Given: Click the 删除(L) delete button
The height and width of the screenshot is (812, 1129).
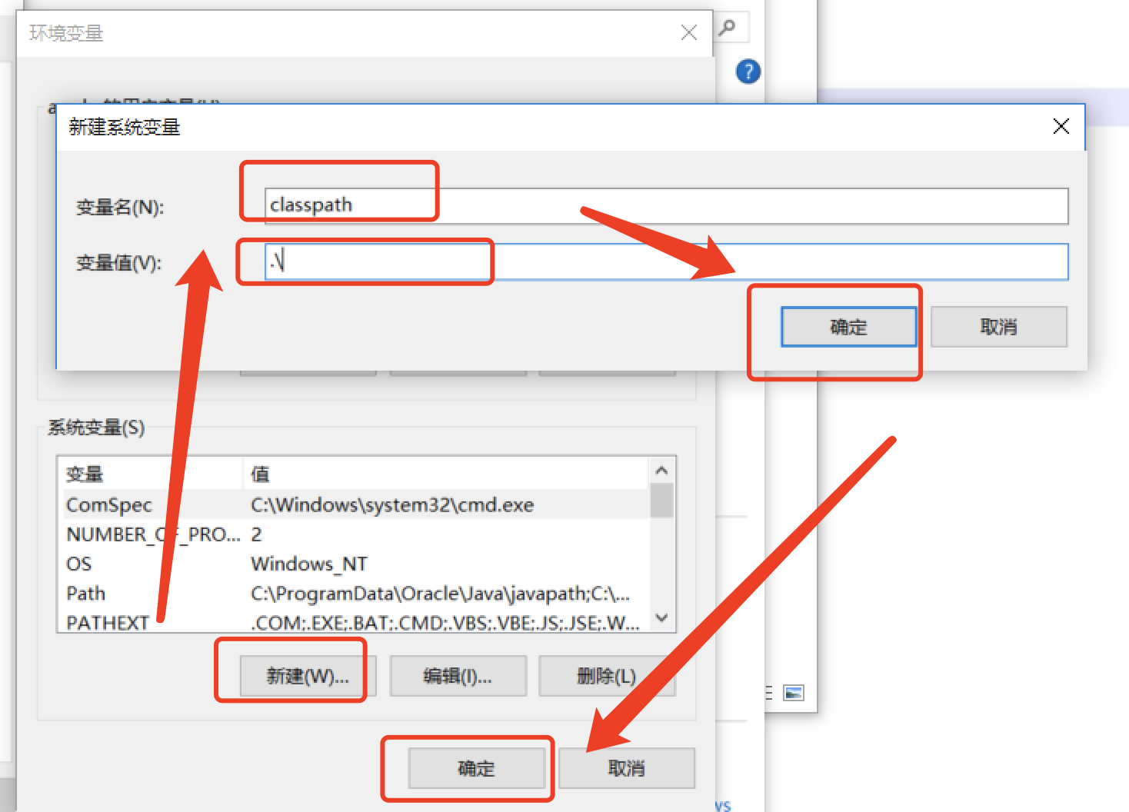Looking at the screenshot, I should (607, 675).
